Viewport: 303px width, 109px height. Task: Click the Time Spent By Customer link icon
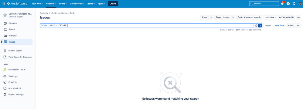click(x=5, y=57)
